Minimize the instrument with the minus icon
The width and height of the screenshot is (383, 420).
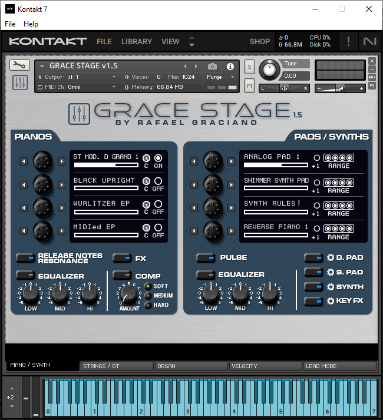pos(372,69)
